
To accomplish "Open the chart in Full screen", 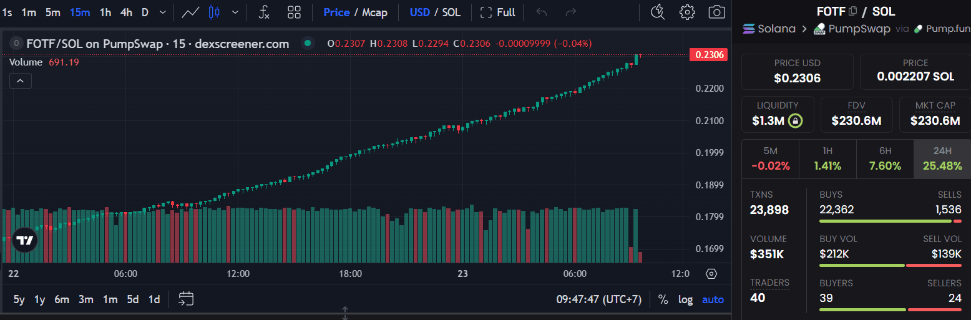I will 498,12.
